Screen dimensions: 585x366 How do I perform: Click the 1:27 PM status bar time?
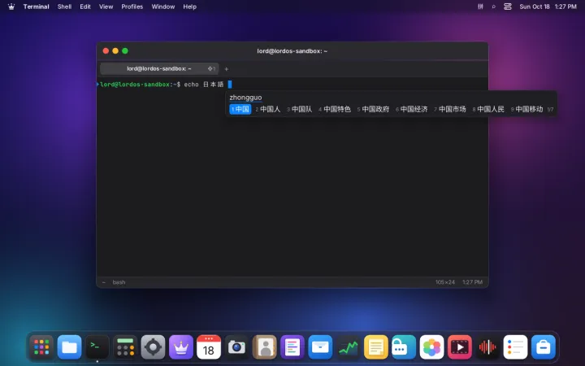tap(472, 282)
